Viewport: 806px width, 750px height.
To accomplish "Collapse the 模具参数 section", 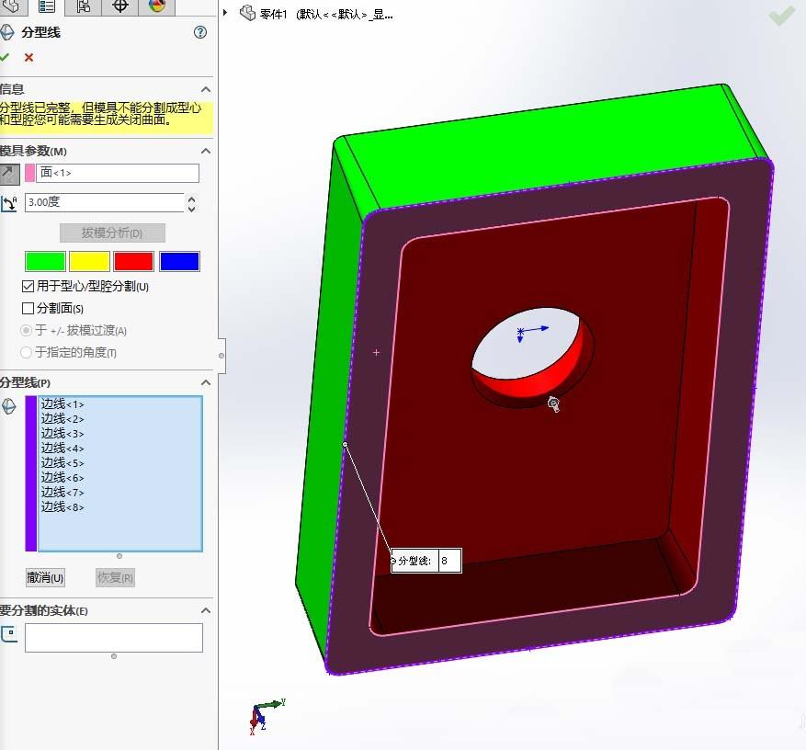I will click(206, 151).
